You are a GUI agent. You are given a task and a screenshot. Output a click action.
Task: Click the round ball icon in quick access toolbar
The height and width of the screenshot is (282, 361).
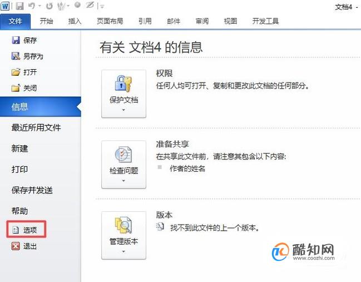[x=77, y=6]
